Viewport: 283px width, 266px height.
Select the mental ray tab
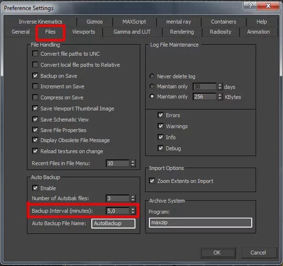point(179,22)
